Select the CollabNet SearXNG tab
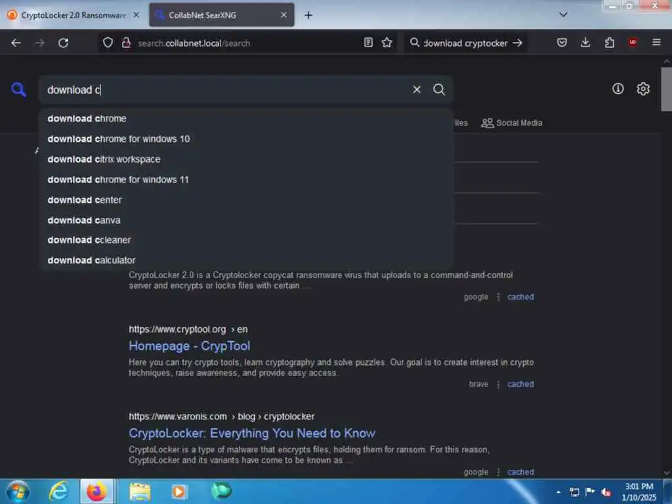Image resolution: width=672 pixels, height=504 pixels. coord(222,15)
